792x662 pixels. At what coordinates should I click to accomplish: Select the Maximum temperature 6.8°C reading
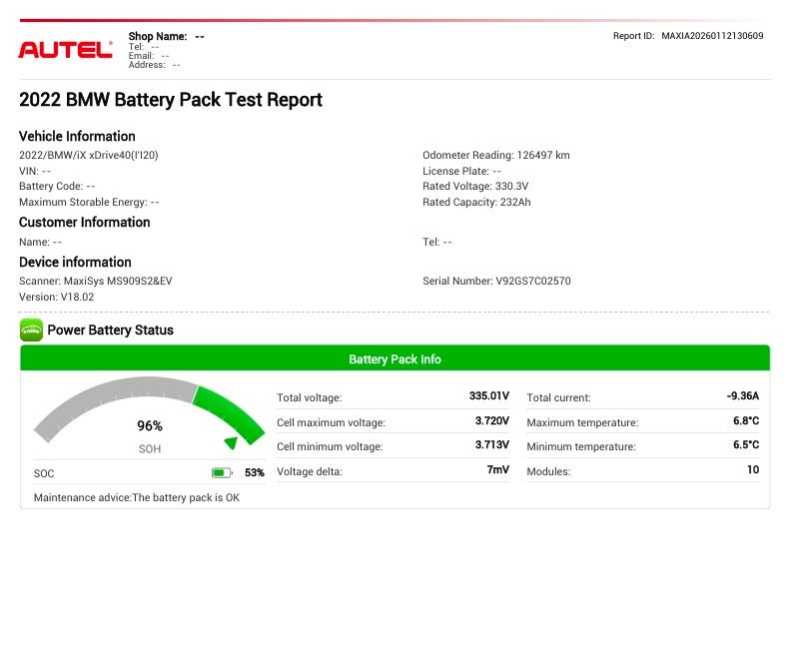pos(745,421)
